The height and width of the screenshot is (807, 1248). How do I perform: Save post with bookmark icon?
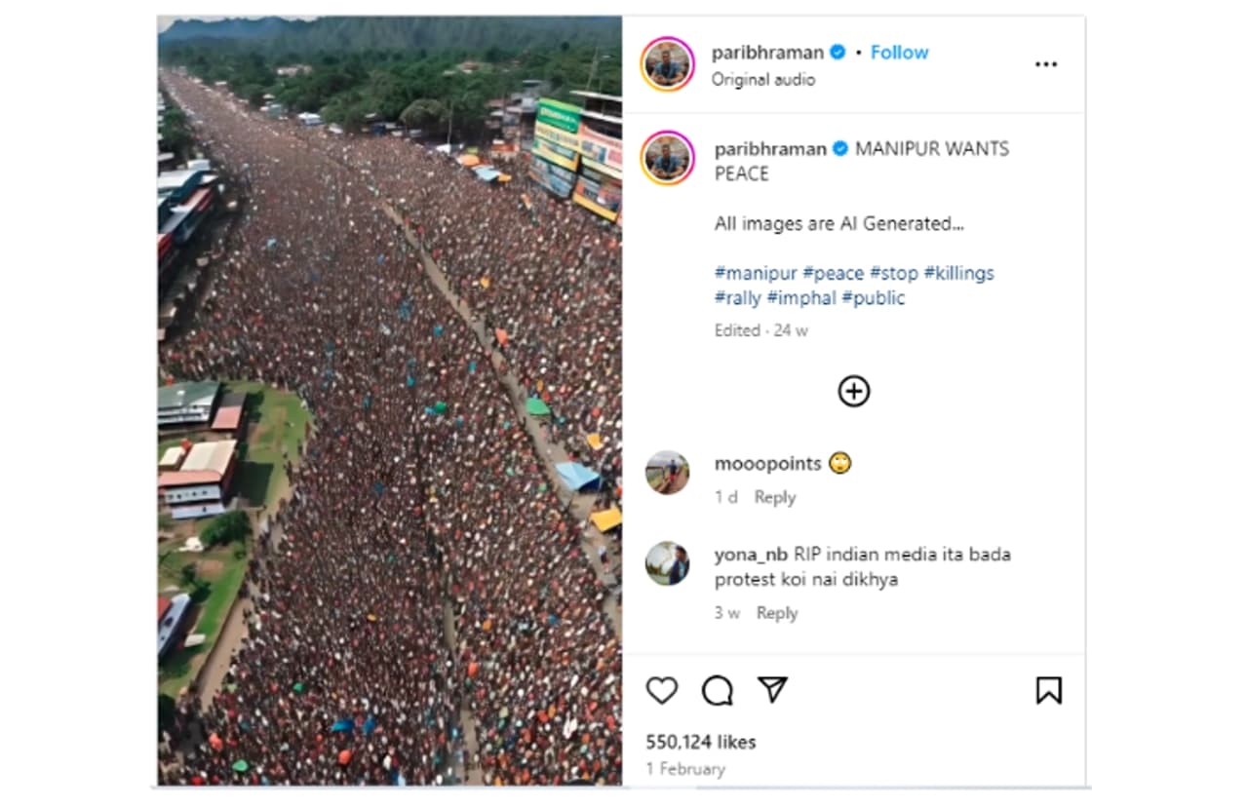click(1048, 691)
